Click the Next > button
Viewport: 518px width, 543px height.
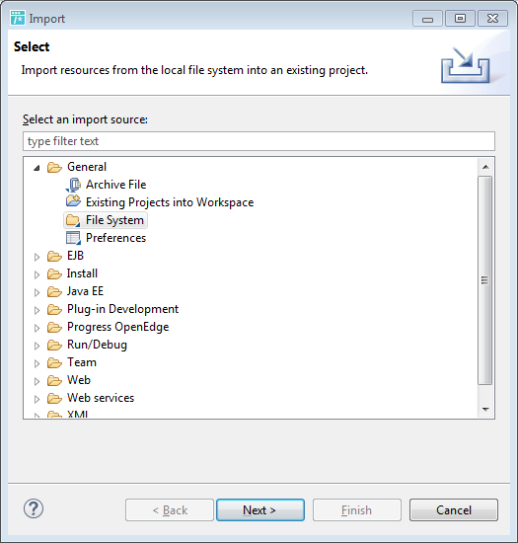click(x=260, y=509)
